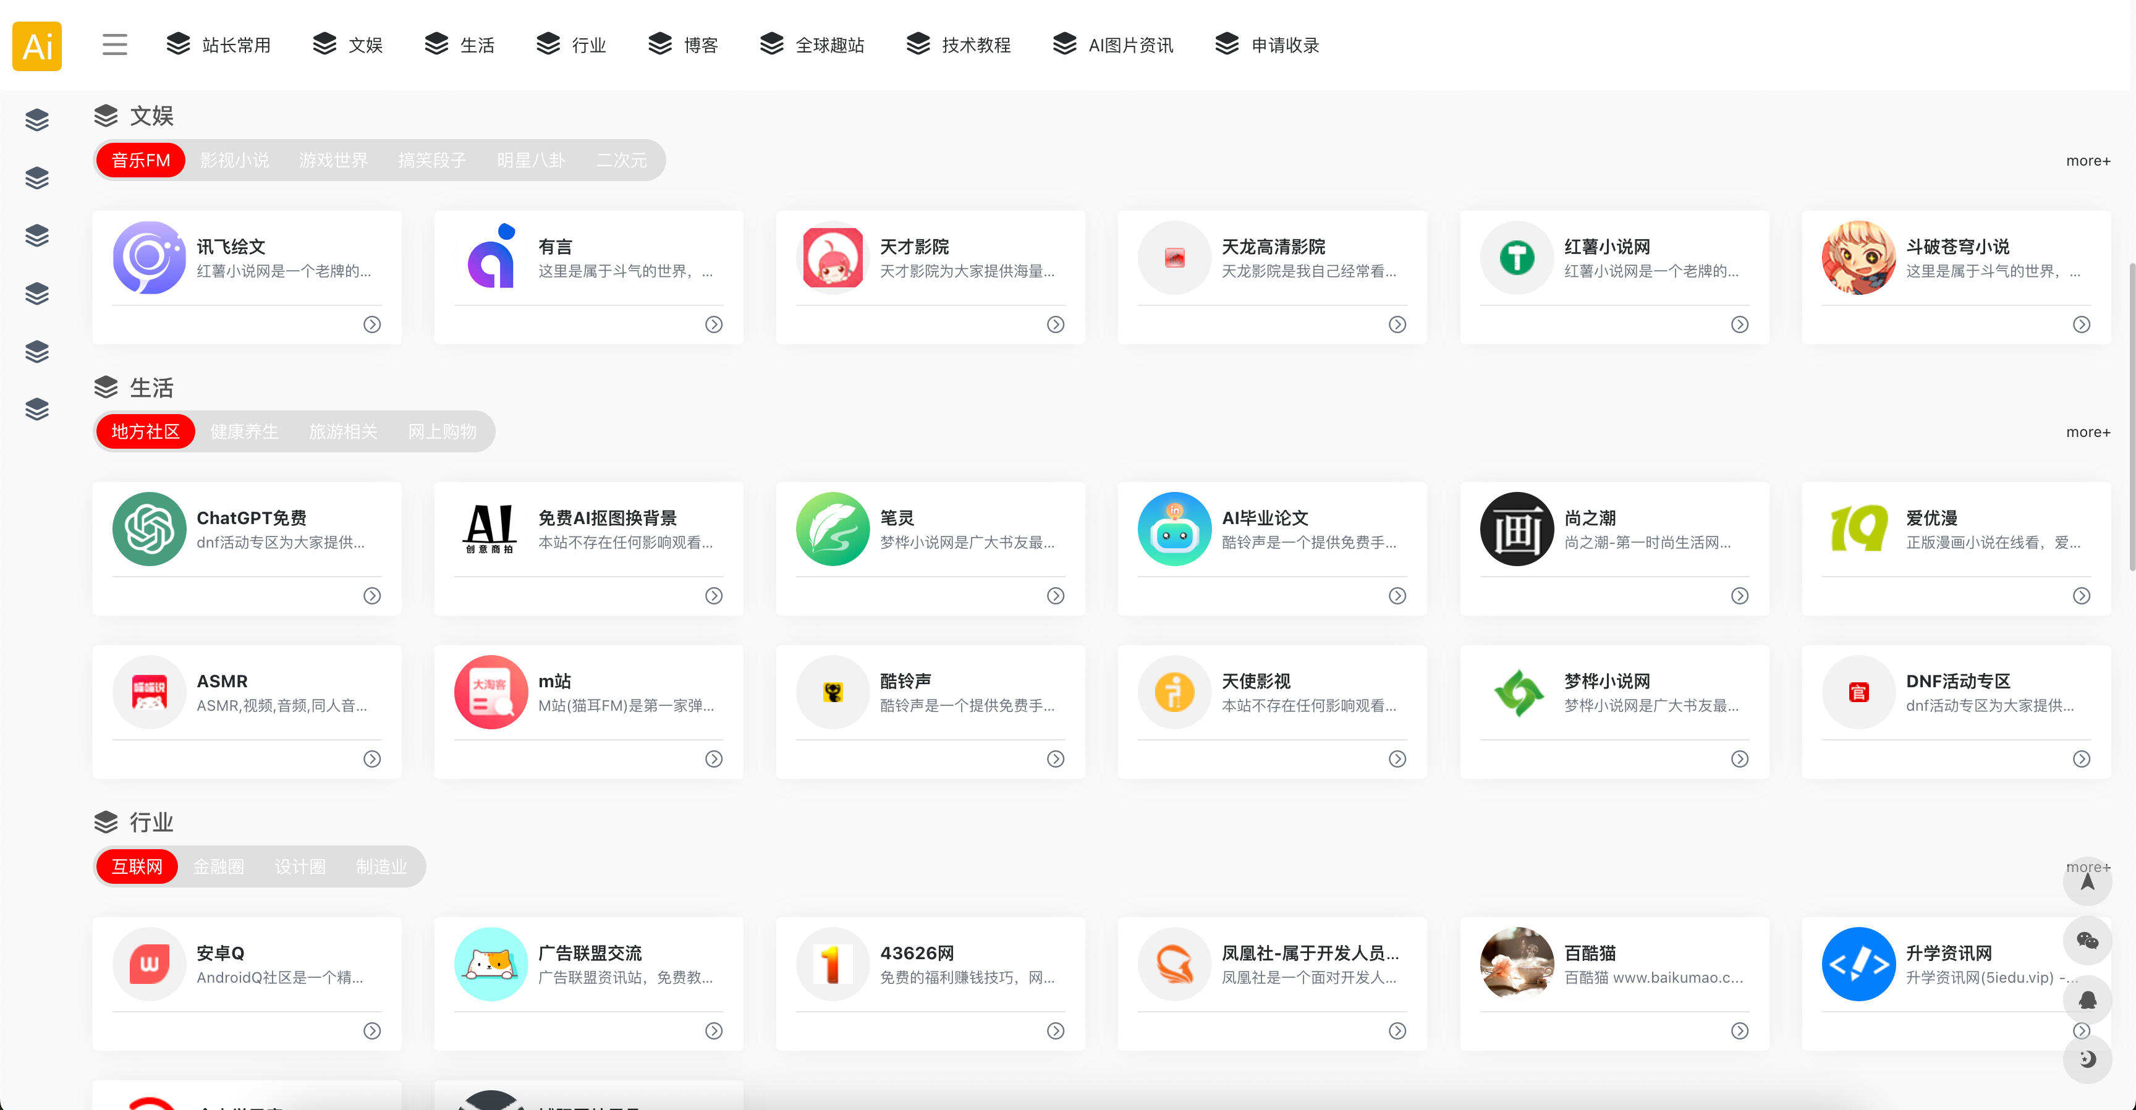Click the top layers icon in left sidebar
This screenshot has height=1110, width=2136.
pyautogui.click(x=36, y=119)
